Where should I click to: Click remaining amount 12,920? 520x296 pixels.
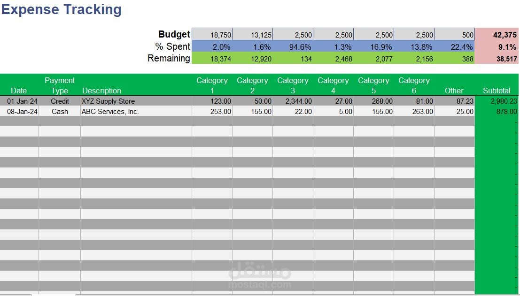(x=252, y=58)
